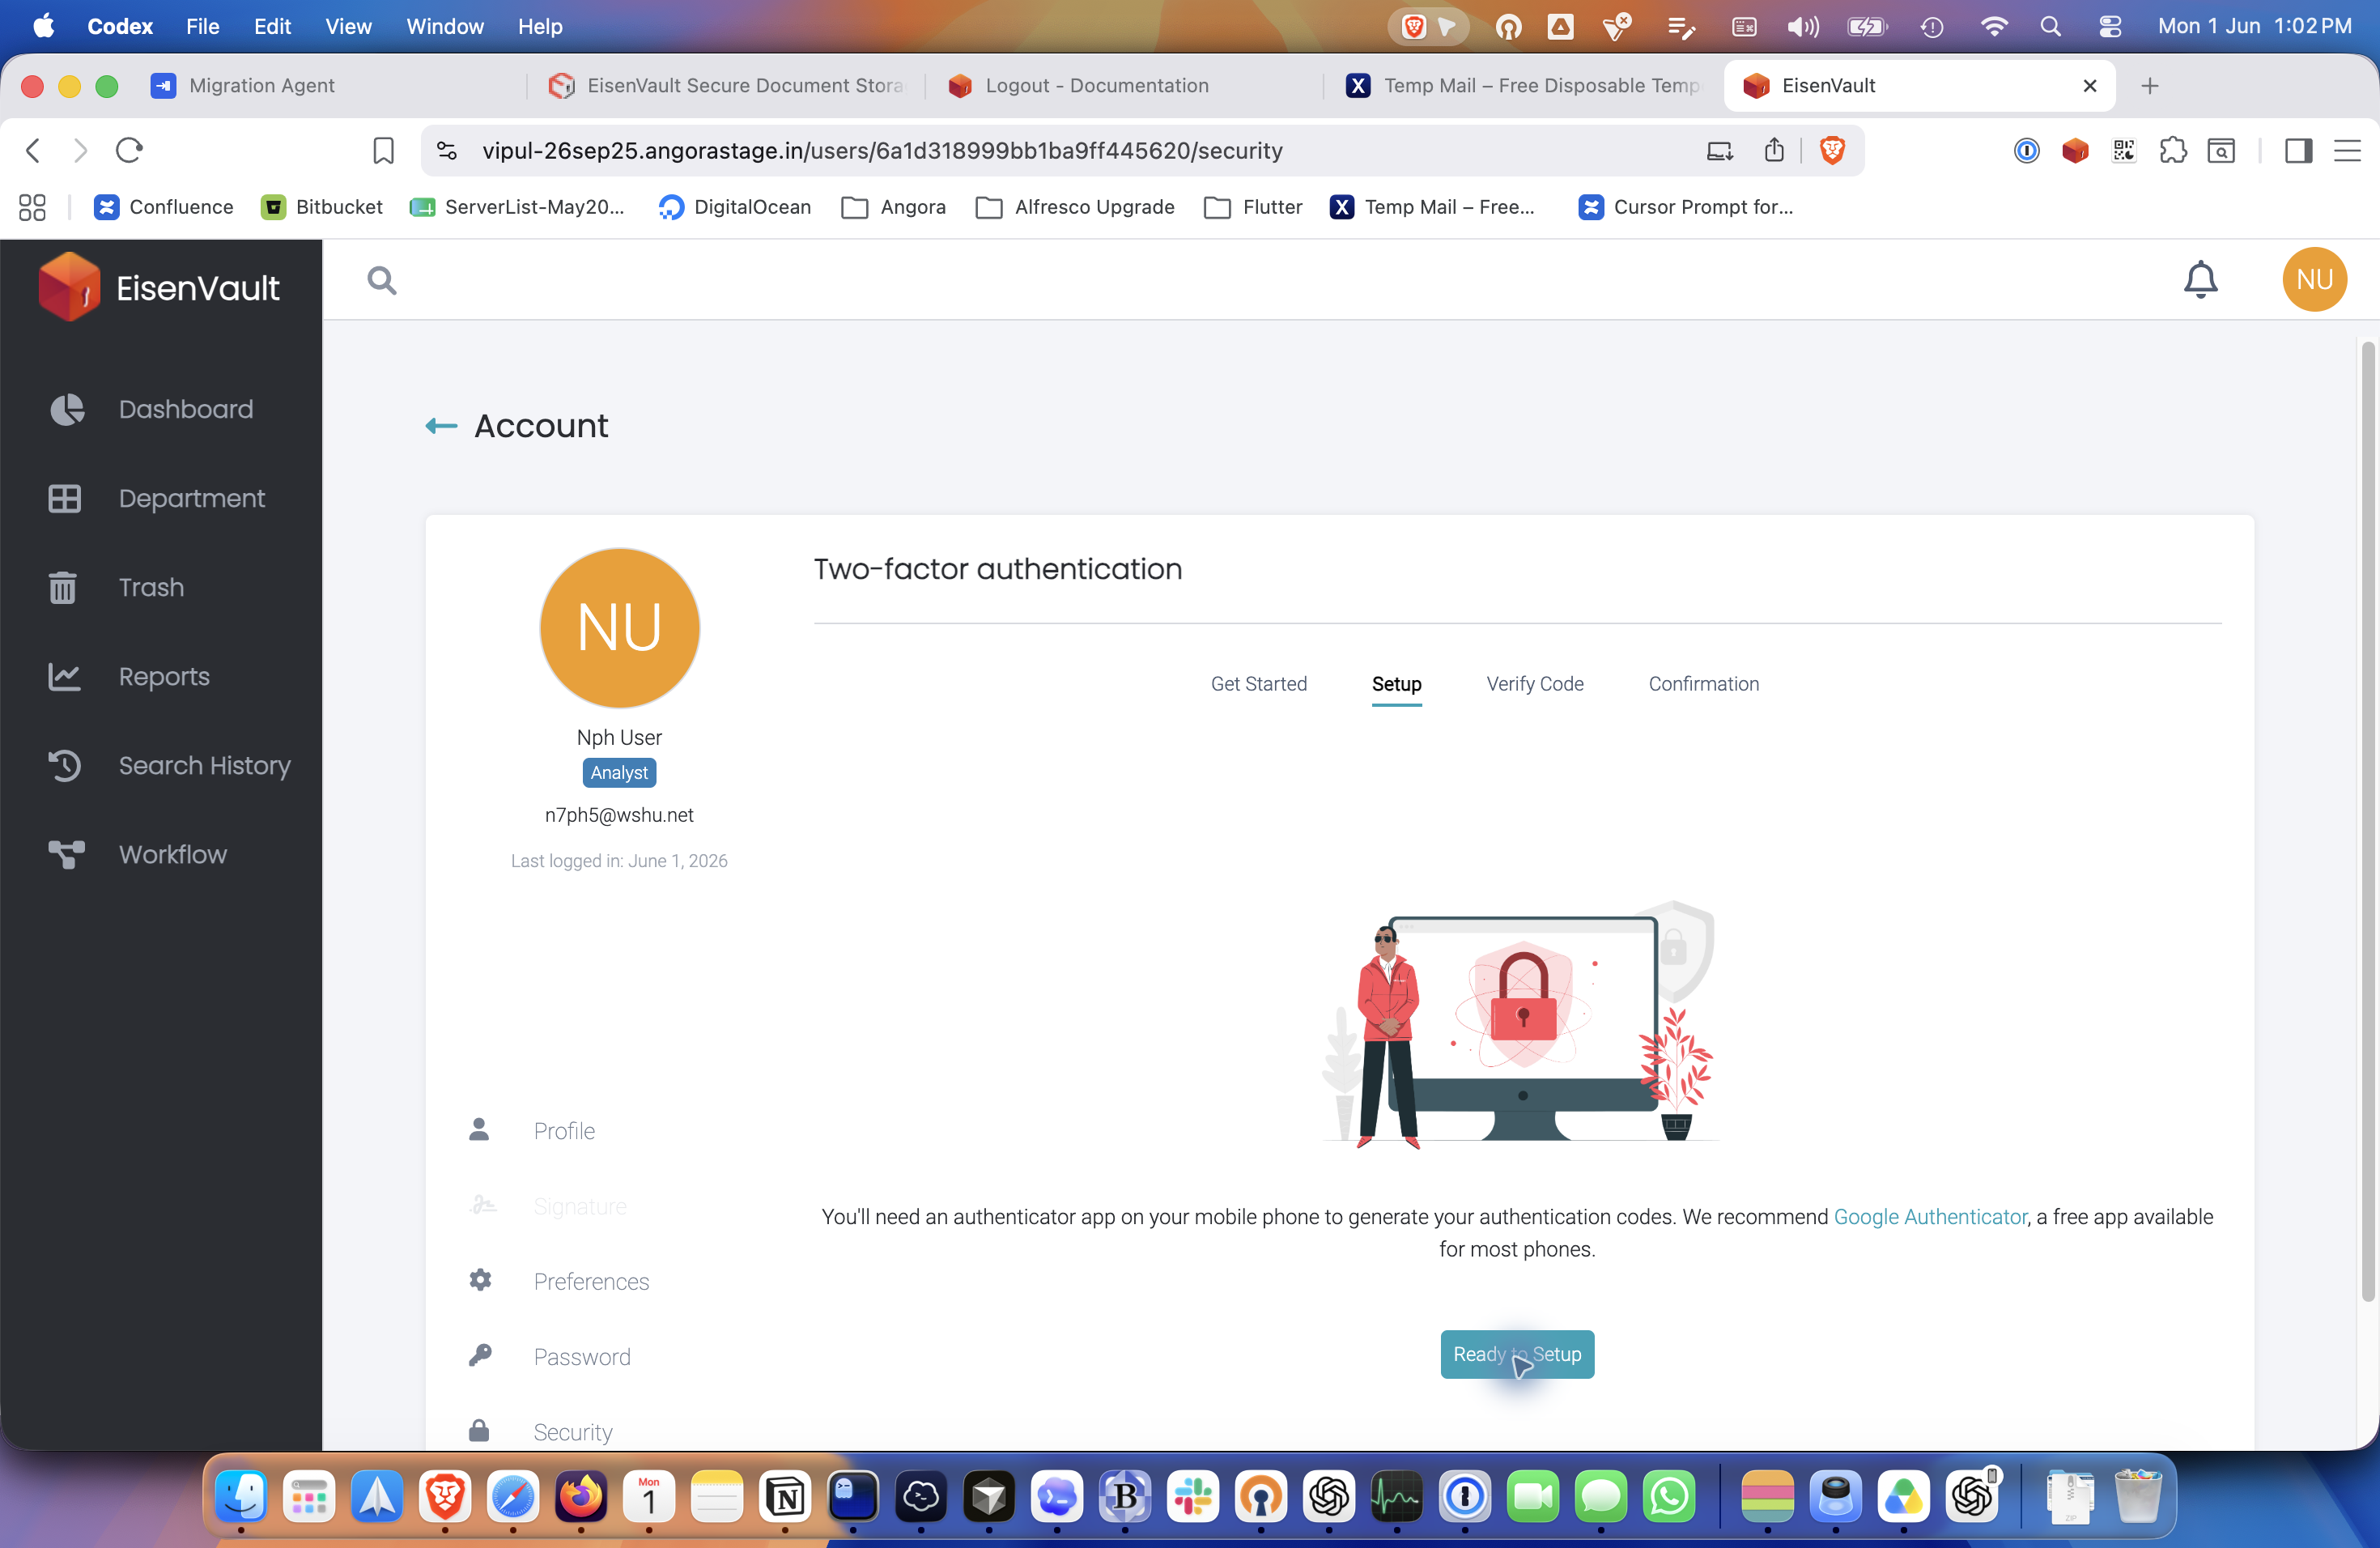Screen dimensions: 2380x1548
Task: Open the Help menu in menu bar
Action: pyautogui.click(x=540, y=26)
